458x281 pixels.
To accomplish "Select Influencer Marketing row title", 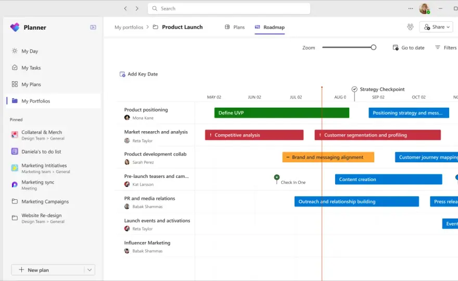I will point(147,242).
